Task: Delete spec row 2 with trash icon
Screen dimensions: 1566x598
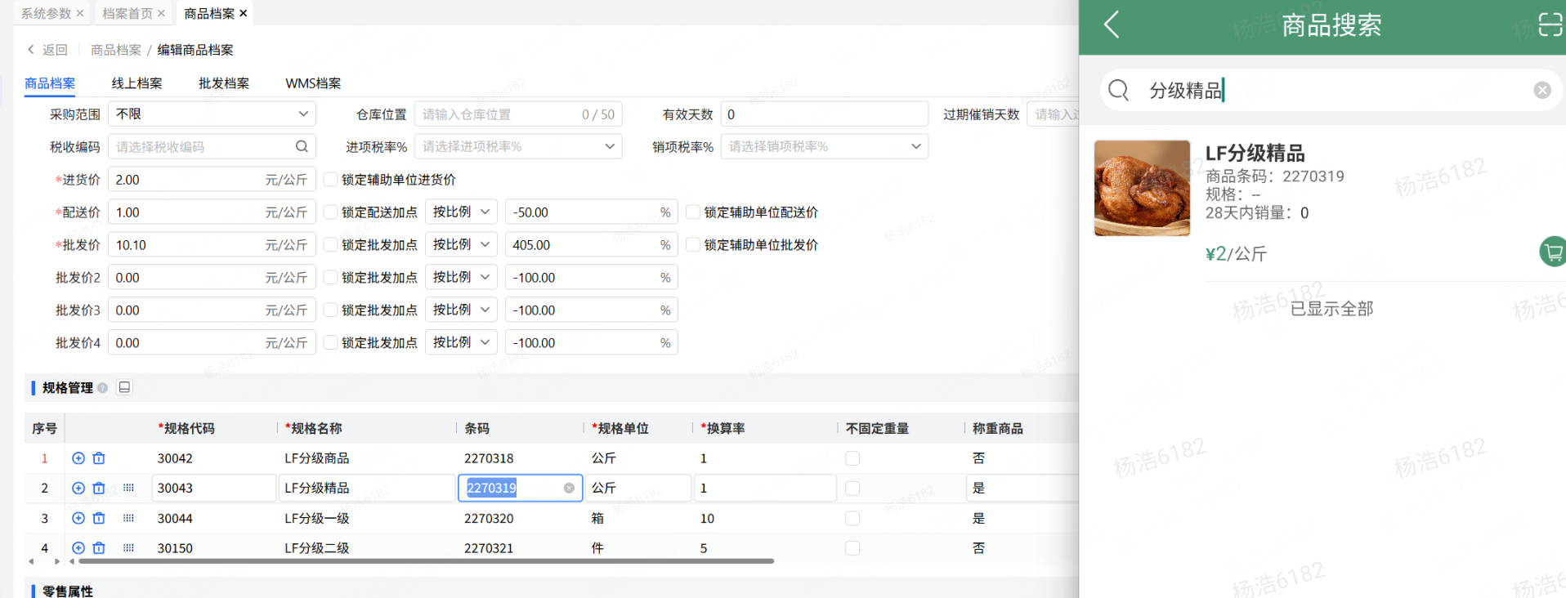Action: pos(99,488)
